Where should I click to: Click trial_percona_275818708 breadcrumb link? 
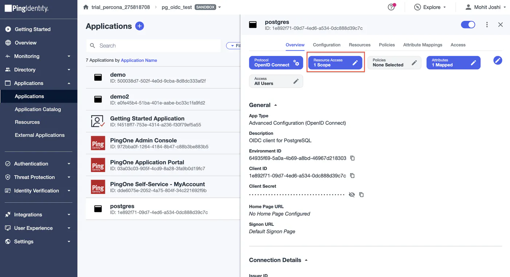[121, 7]
